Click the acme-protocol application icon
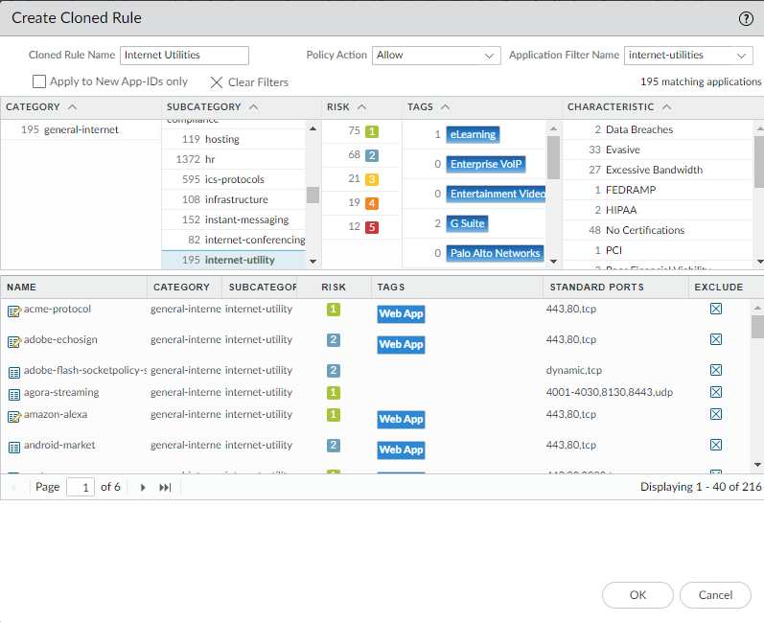Viewport: 764px width, 622px height. 14,311
